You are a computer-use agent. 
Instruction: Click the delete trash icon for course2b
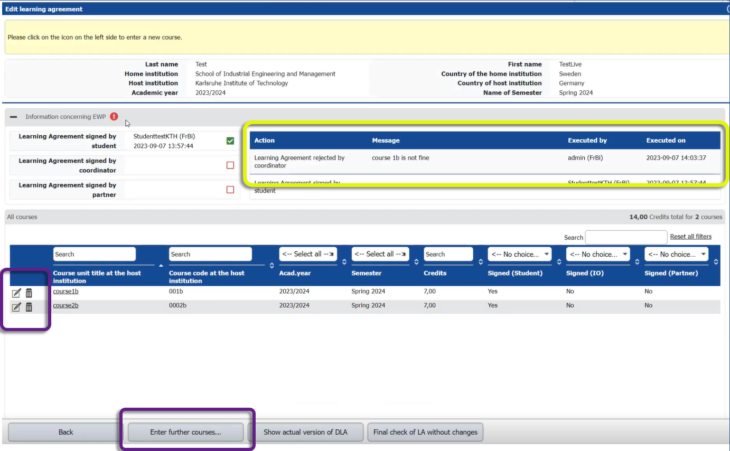pos(29,307)
